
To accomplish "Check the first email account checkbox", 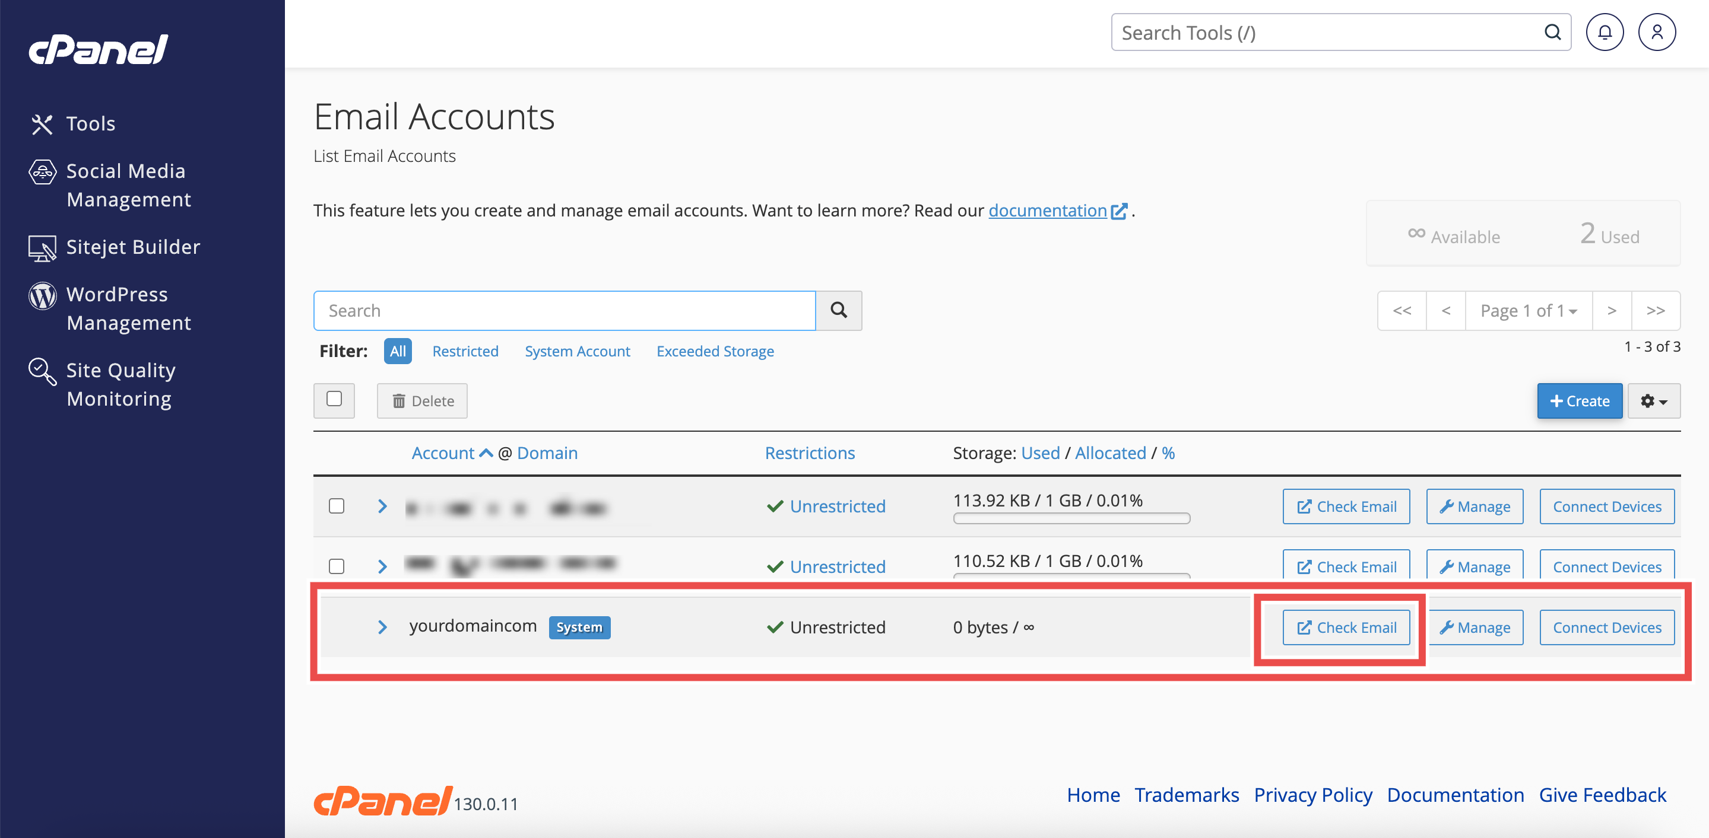I will point(337,506).
